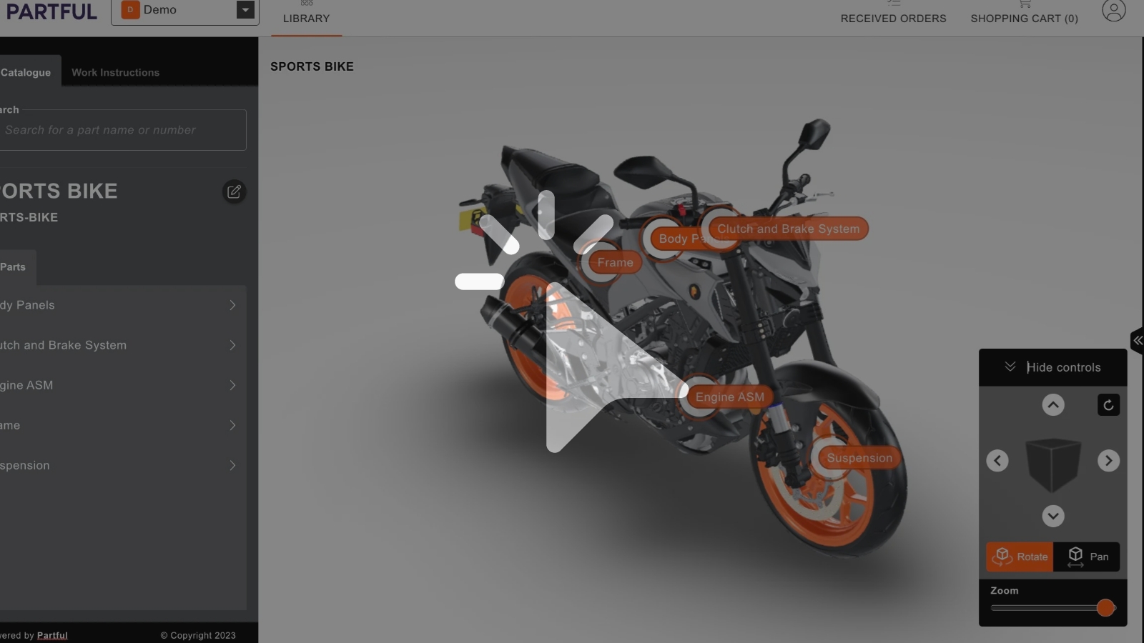
Task: Switch to Pan mode
Action: [x=1087, y=557]
